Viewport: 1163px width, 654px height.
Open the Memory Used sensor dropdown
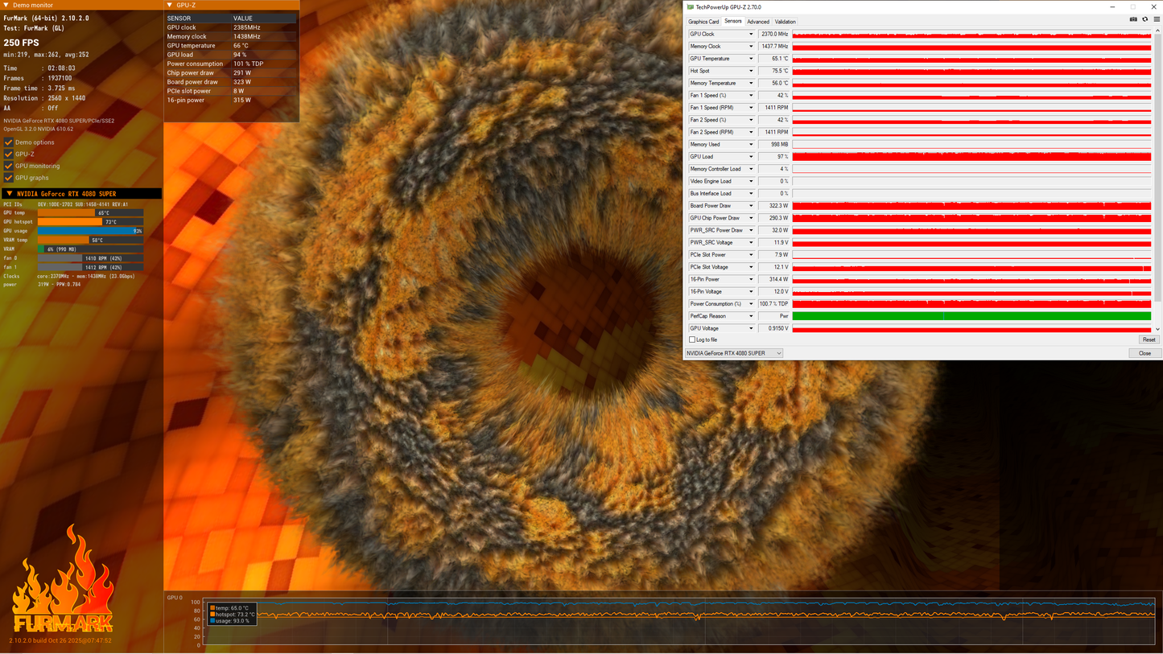pyautogui.click(x=751, y=145)
